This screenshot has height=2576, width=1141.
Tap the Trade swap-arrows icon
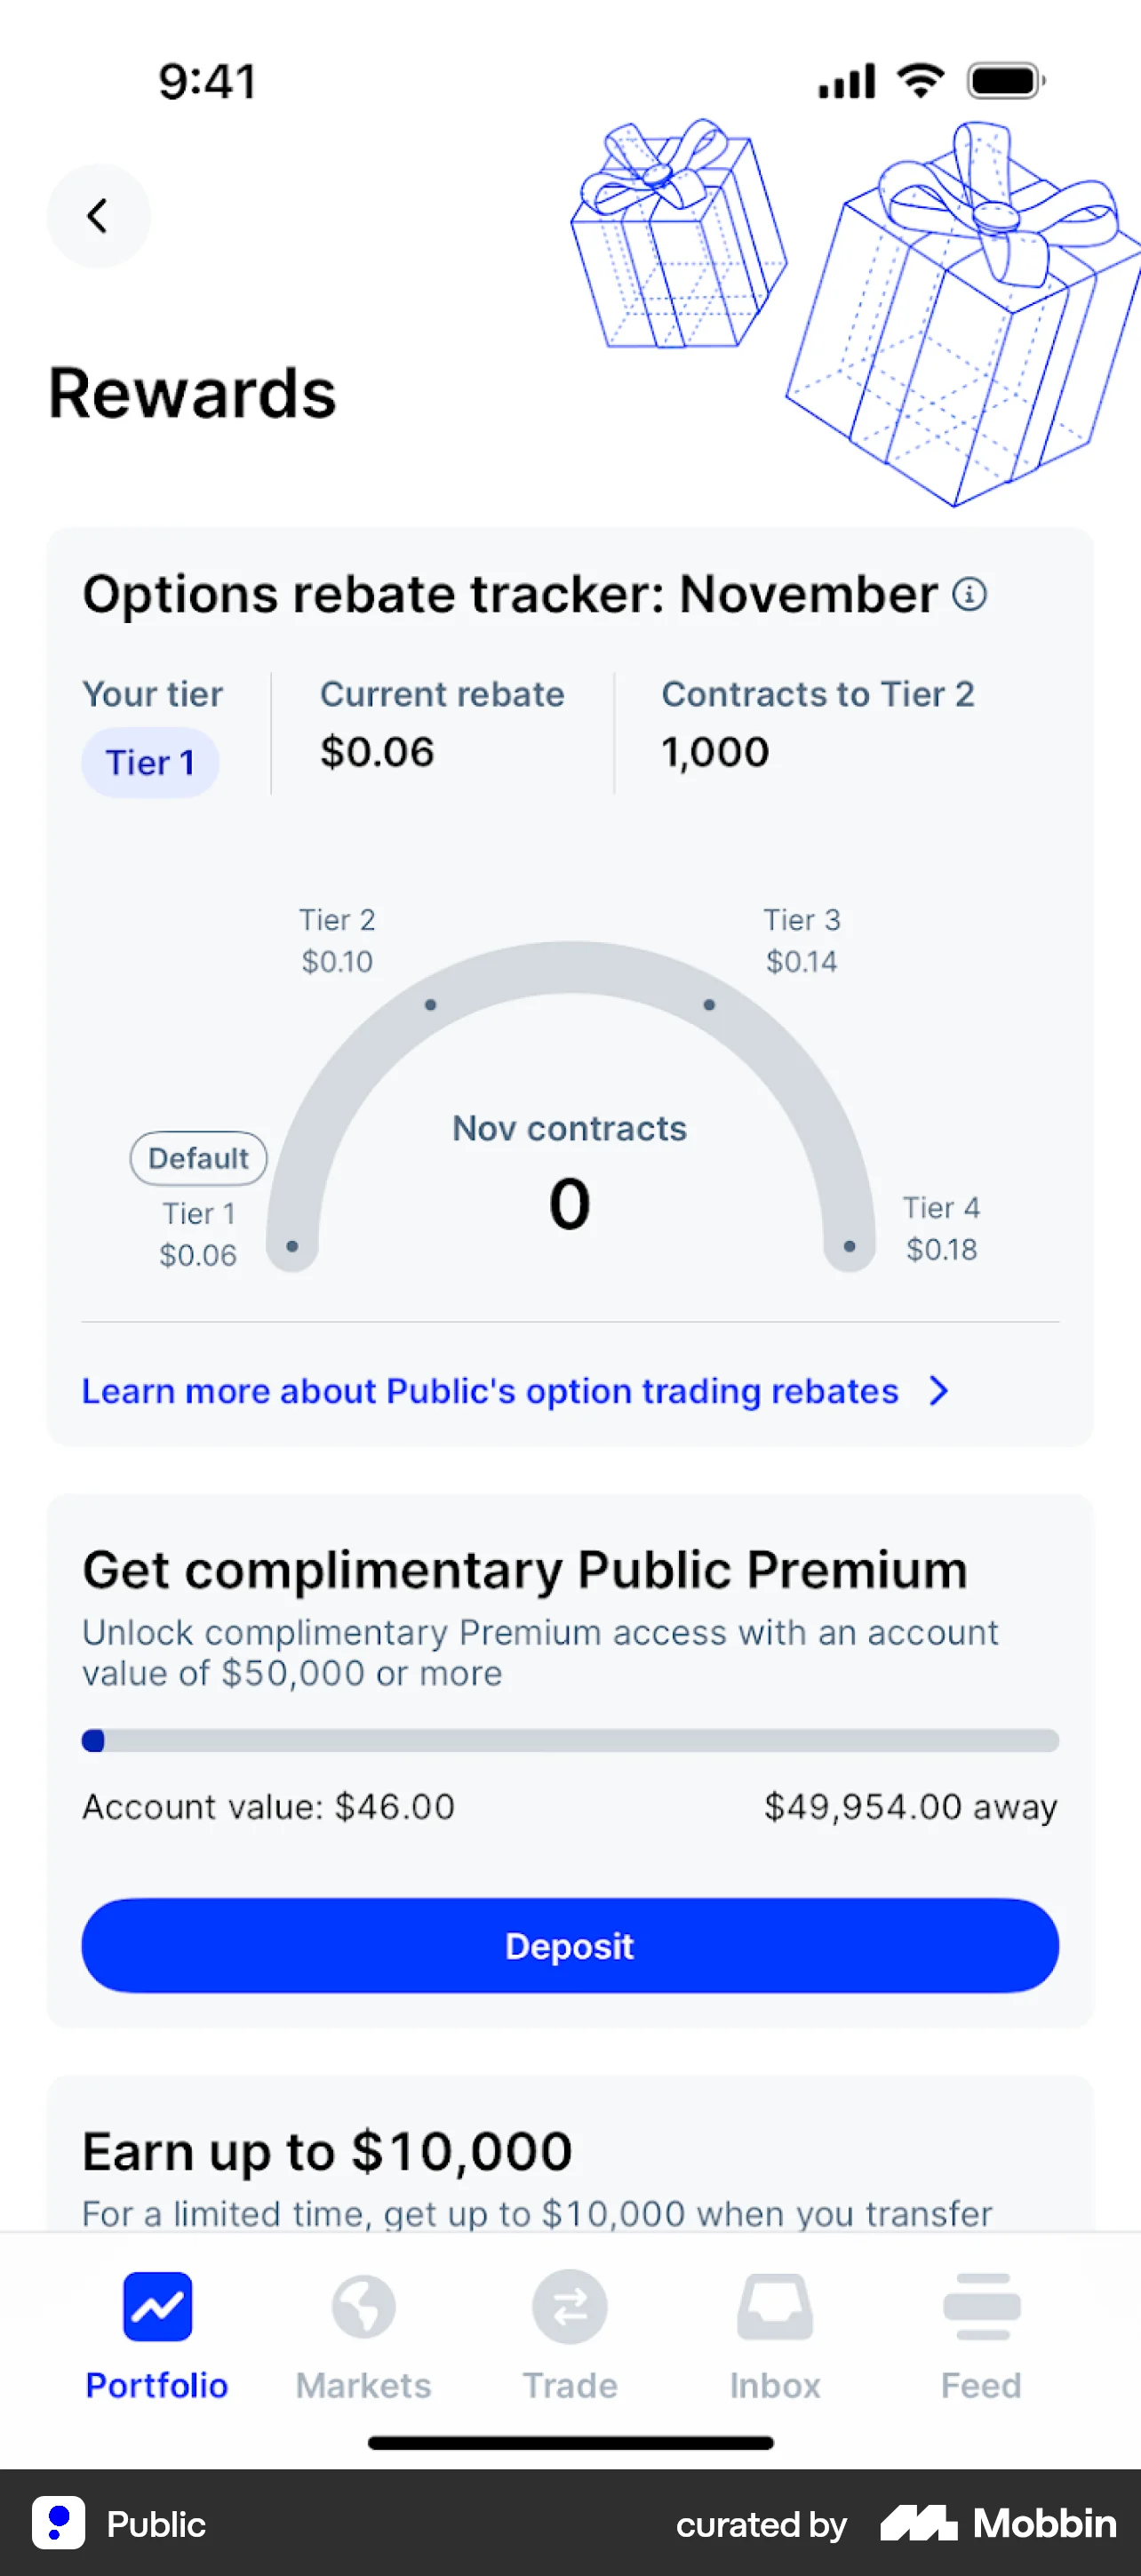(x=570, y=2307)
